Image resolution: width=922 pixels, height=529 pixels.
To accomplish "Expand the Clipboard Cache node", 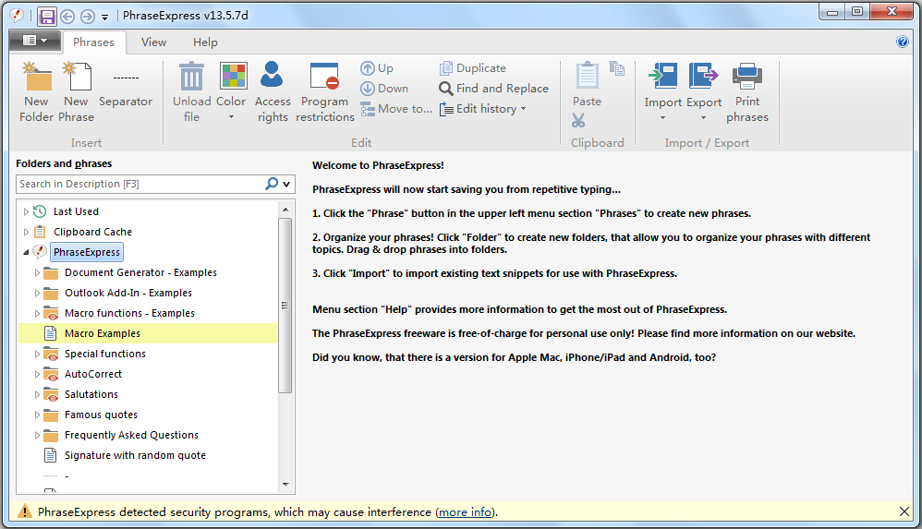I will (26, 232).
